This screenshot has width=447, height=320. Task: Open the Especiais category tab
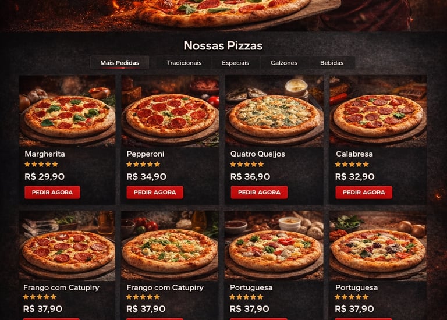(x=236, y=63)
